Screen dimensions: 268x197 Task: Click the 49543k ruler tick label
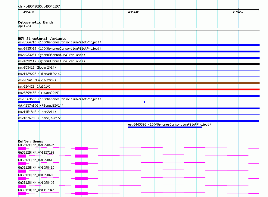(29, 12)
